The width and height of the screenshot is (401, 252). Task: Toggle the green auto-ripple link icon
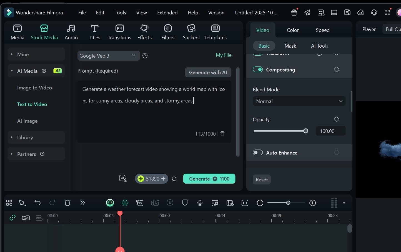click(x=12, y=218)
